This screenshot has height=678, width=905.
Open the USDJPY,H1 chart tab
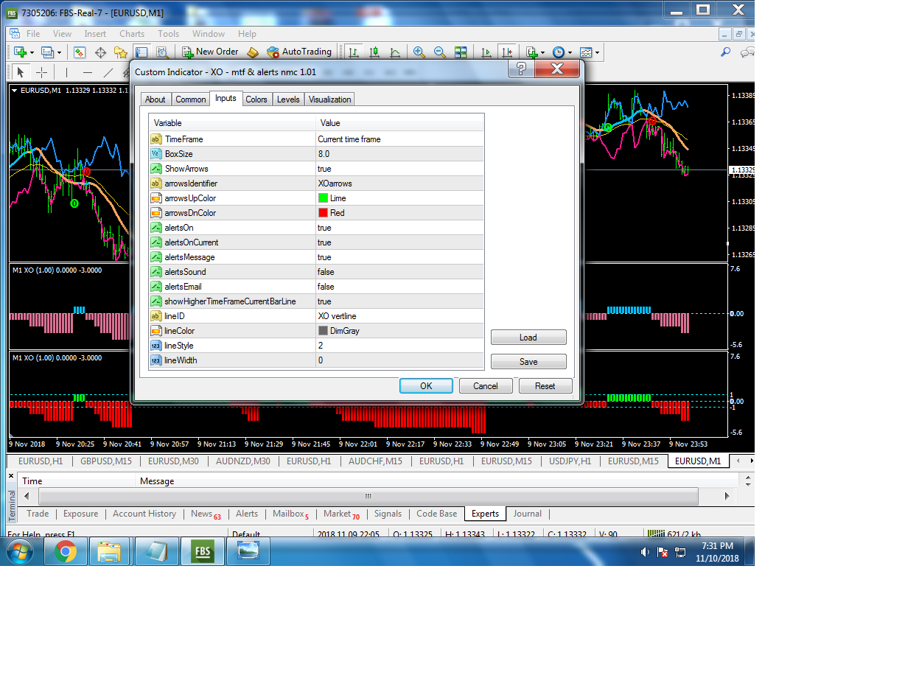(x=570, y=461)
